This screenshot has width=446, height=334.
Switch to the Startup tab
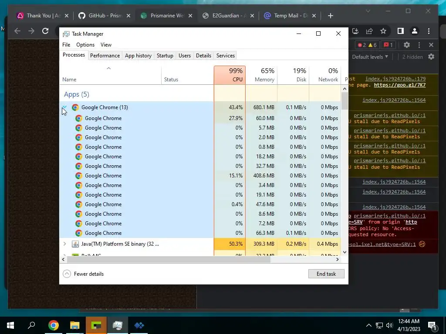(165, 56)
